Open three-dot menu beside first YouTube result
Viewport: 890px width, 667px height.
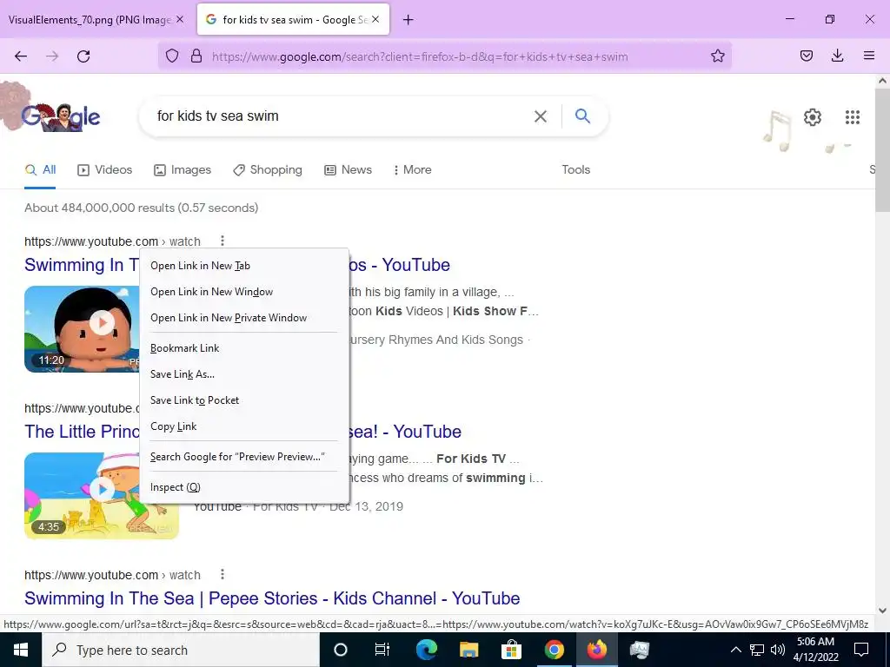click(x=222, y=241)
